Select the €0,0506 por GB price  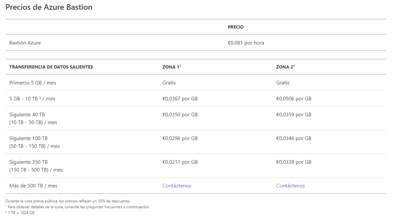[x=294, y=98]
